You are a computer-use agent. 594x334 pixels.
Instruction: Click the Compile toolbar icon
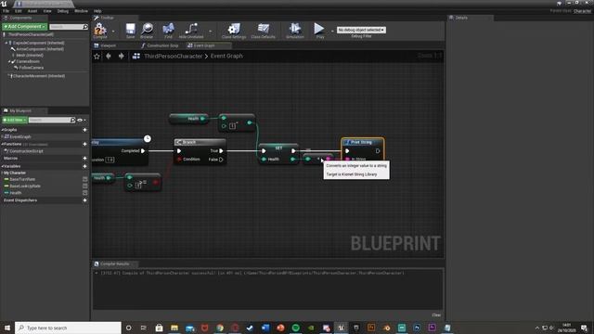[x=100, y=30]
